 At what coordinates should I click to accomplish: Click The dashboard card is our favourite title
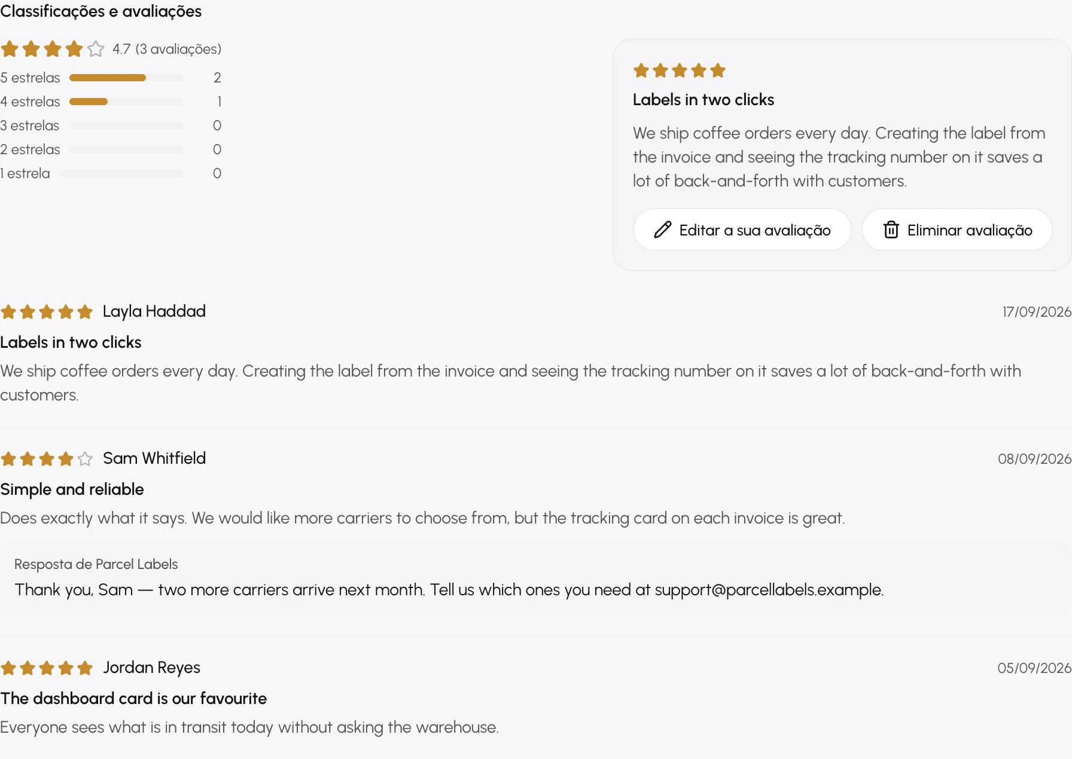133,699
